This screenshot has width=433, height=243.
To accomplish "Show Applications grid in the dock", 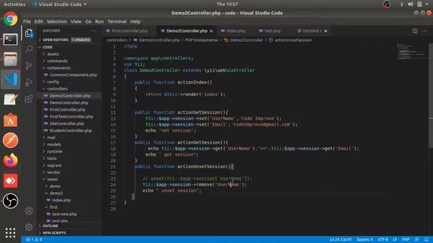I will pos(11,233).
